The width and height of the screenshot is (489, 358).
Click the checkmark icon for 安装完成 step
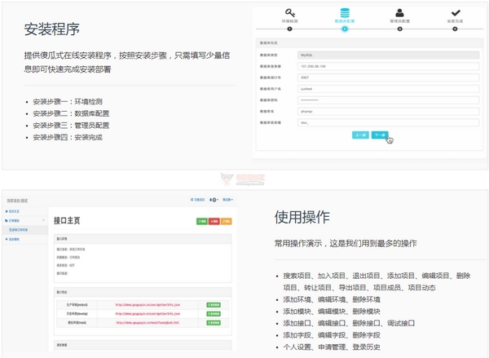point(454,13)
